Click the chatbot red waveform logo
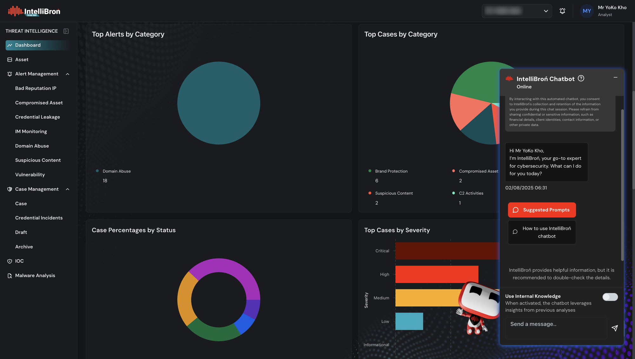This screenshot has width=635, height=359. (509, 79)
